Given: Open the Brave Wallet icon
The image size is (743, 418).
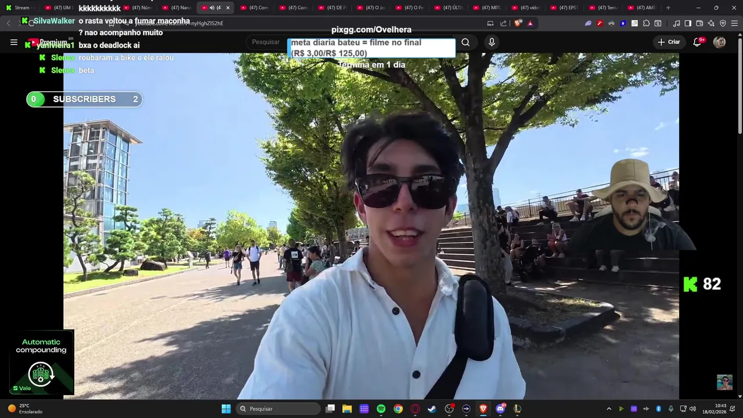Looking at the screenshot, I should [699, 23].
